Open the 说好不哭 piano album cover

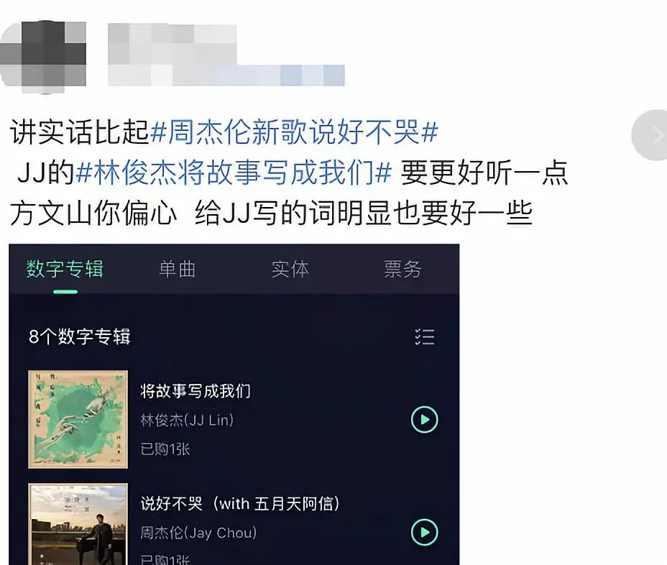pos(78,524)
